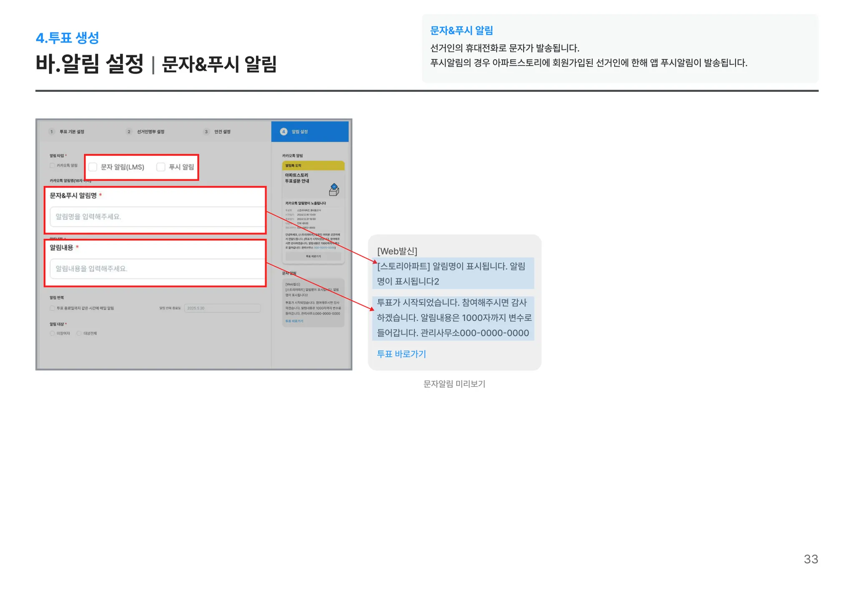Click the 투표 바로가기 button in Kakao preview
Screen dimensions: 854x603
point(313,256)
